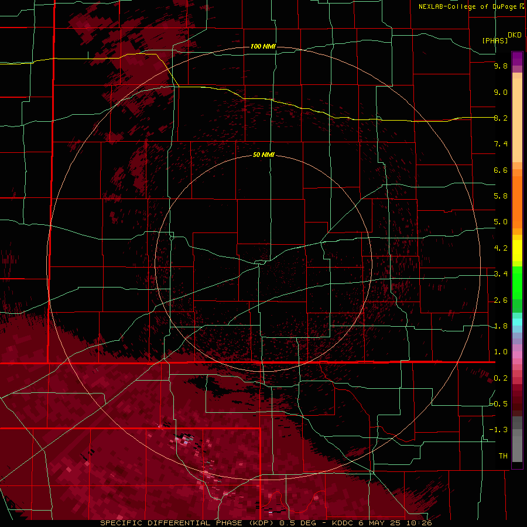This screenshot has width=527, height=527.
Task: Click the 8.2 legend value
Action: click(x=501, y=118)
